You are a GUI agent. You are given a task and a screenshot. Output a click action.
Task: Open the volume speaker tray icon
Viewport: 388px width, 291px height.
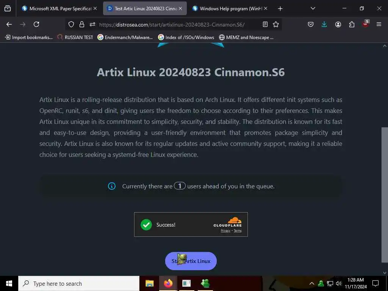point(338,283)
